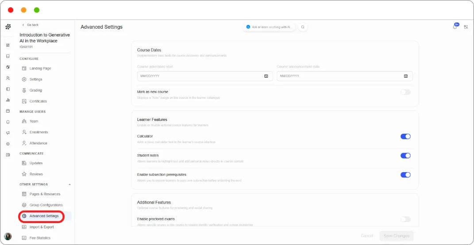Open Updates under Communicate
Image resolution: width=474 pixels, height=245 pixels.
click(36, 163)
